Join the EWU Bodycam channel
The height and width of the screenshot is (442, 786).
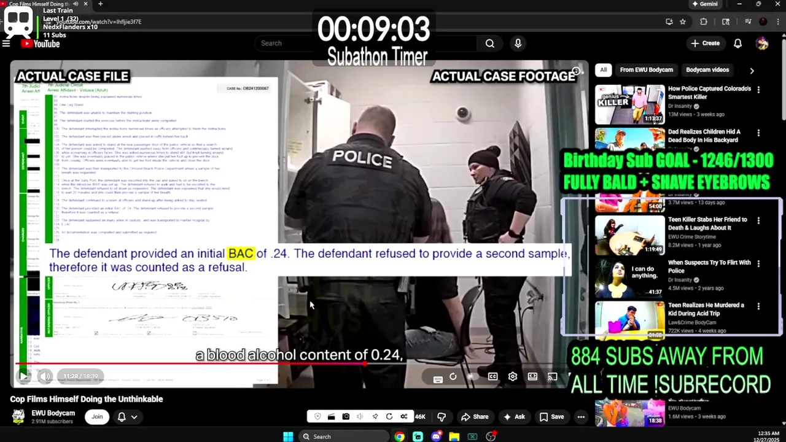(x=97, y=417)
